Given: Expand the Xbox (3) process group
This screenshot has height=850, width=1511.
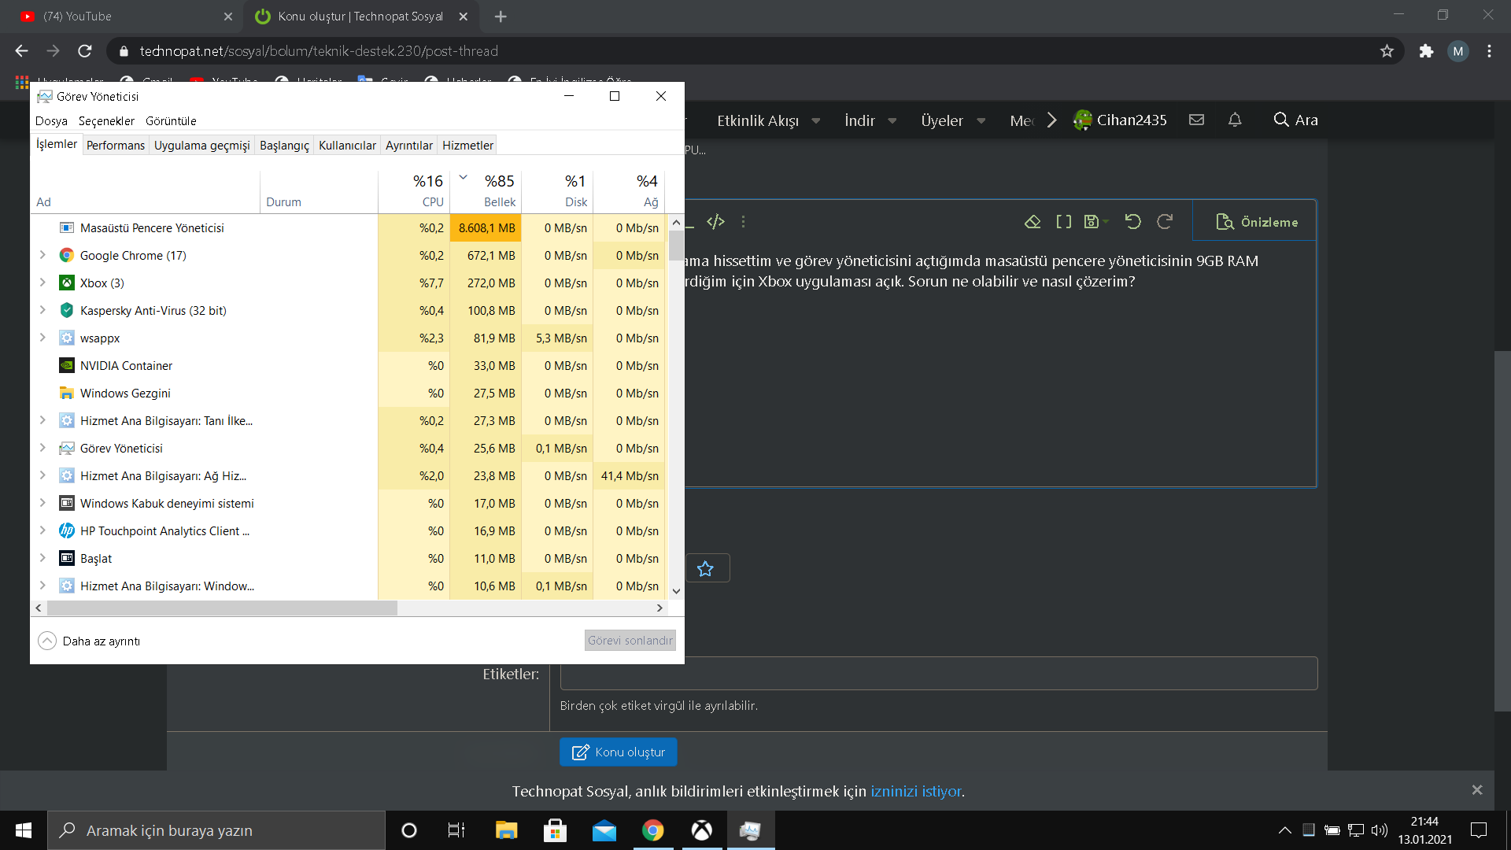Looking at the screenshot, I should click(42, 283).
